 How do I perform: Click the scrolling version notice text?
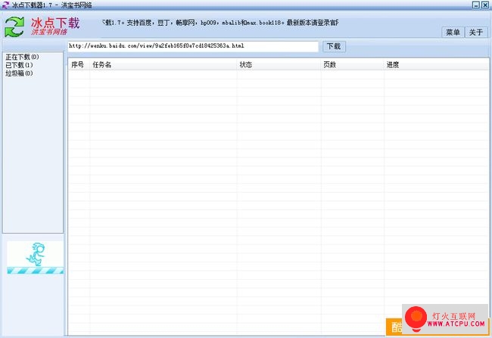(220, 23)
